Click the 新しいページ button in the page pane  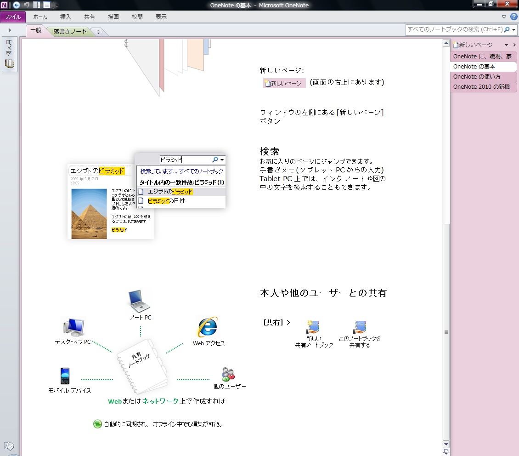(x=473, y=45)
